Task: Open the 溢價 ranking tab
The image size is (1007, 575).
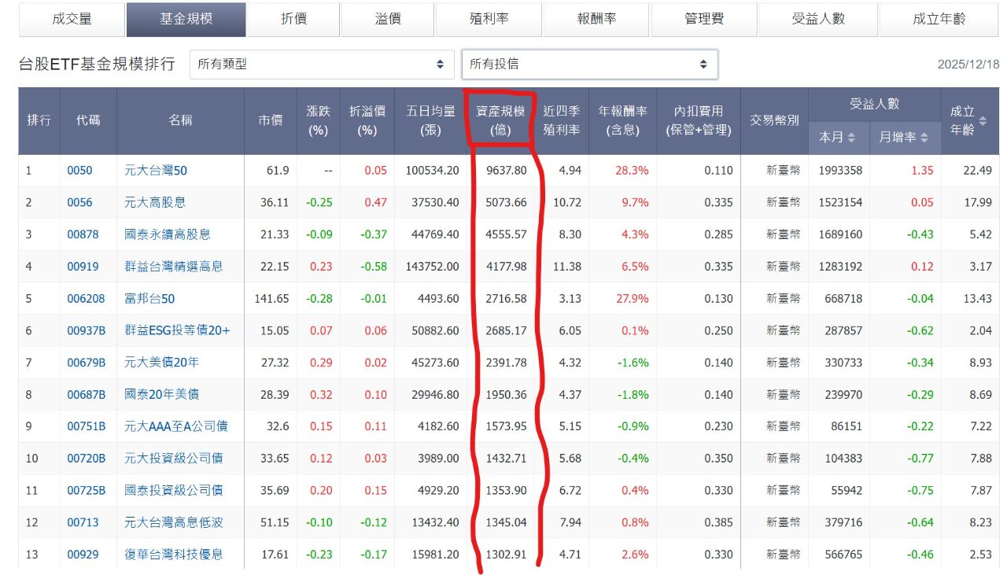Action: (x=388, y=19)
